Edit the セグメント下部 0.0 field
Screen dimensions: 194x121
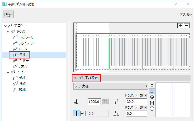pyautogui.click(x=136, y=113)
